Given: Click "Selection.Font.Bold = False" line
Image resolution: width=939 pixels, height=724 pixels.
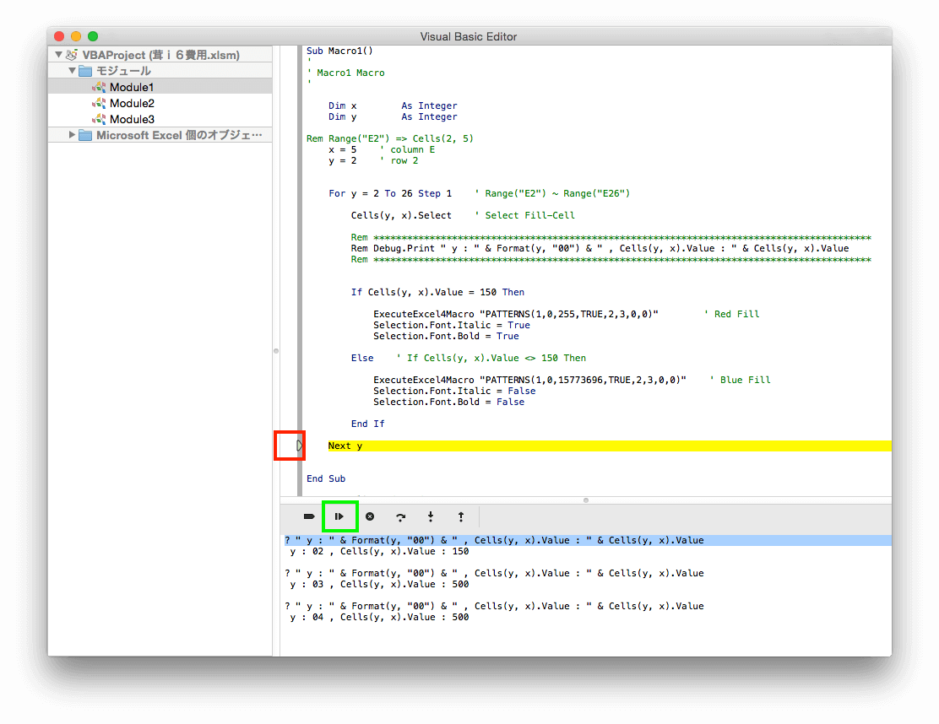Looking at the screenshot, I should tap(448, 403).
